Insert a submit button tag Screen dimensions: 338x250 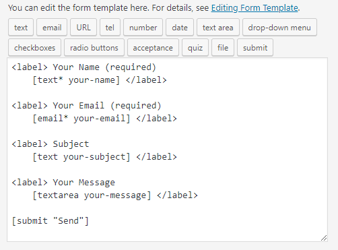coord(255,48)
